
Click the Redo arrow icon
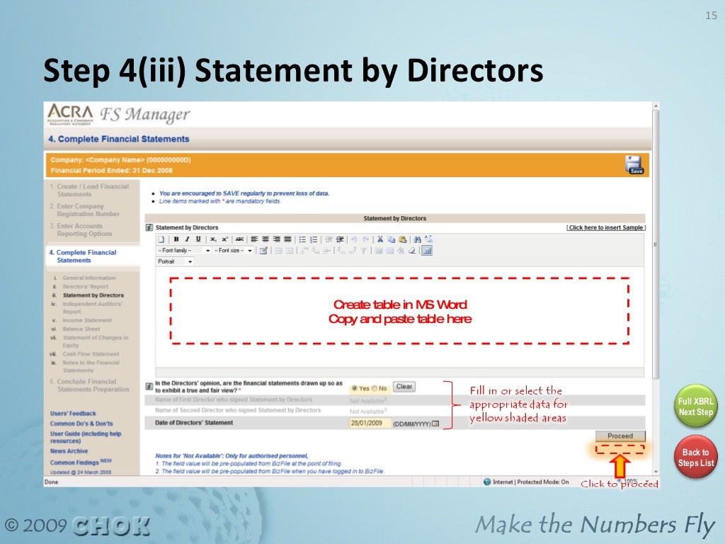(x=366, y=239)
